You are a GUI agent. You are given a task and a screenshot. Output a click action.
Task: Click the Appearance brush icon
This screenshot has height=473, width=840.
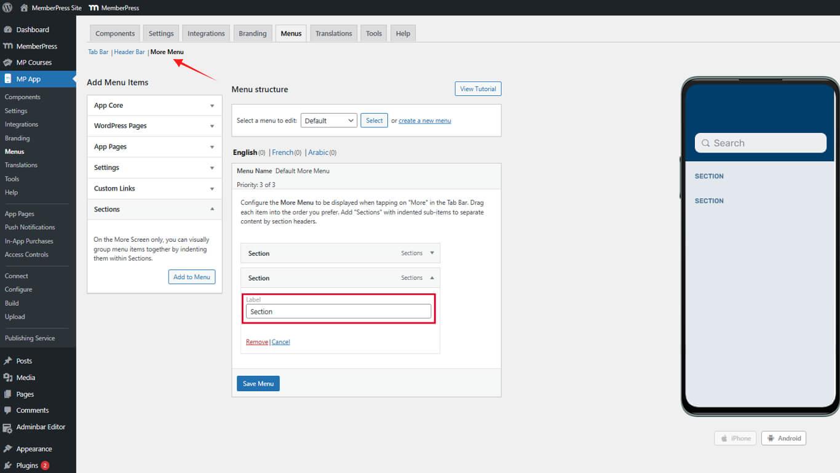pos(8,449)
